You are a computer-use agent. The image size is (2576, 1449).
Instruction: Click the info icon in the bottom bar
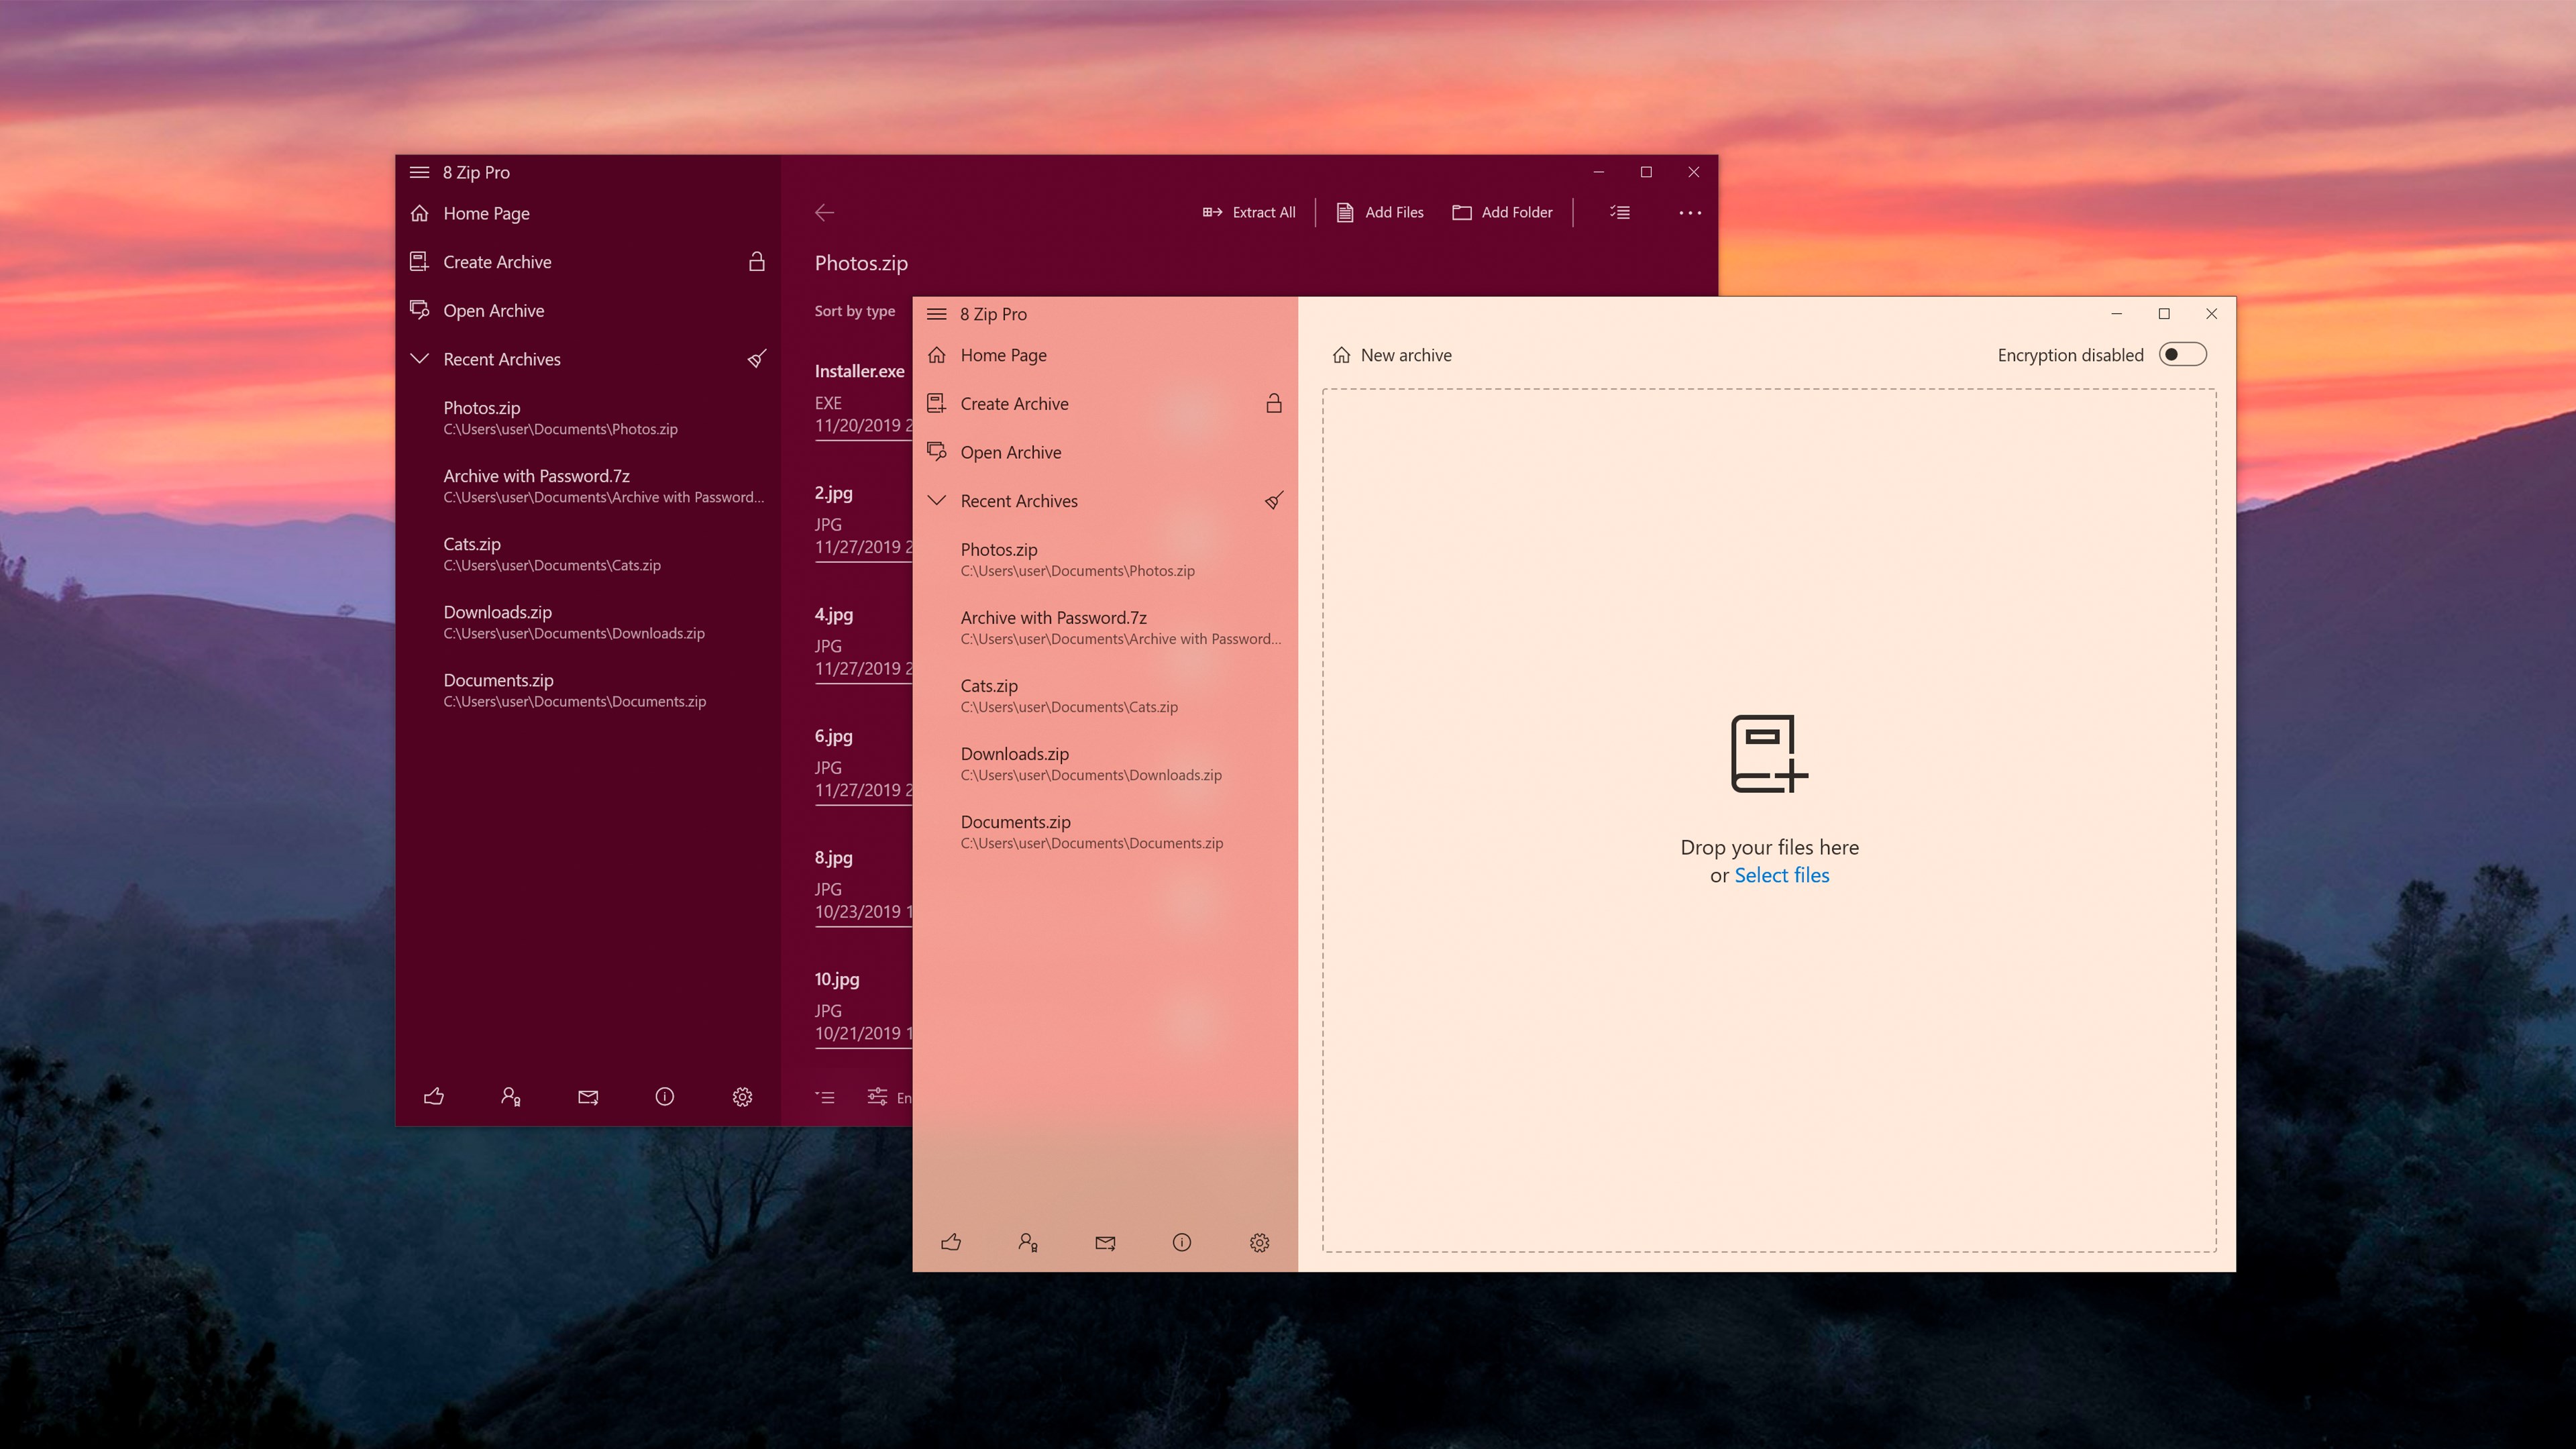[x=1181, y=1242]
